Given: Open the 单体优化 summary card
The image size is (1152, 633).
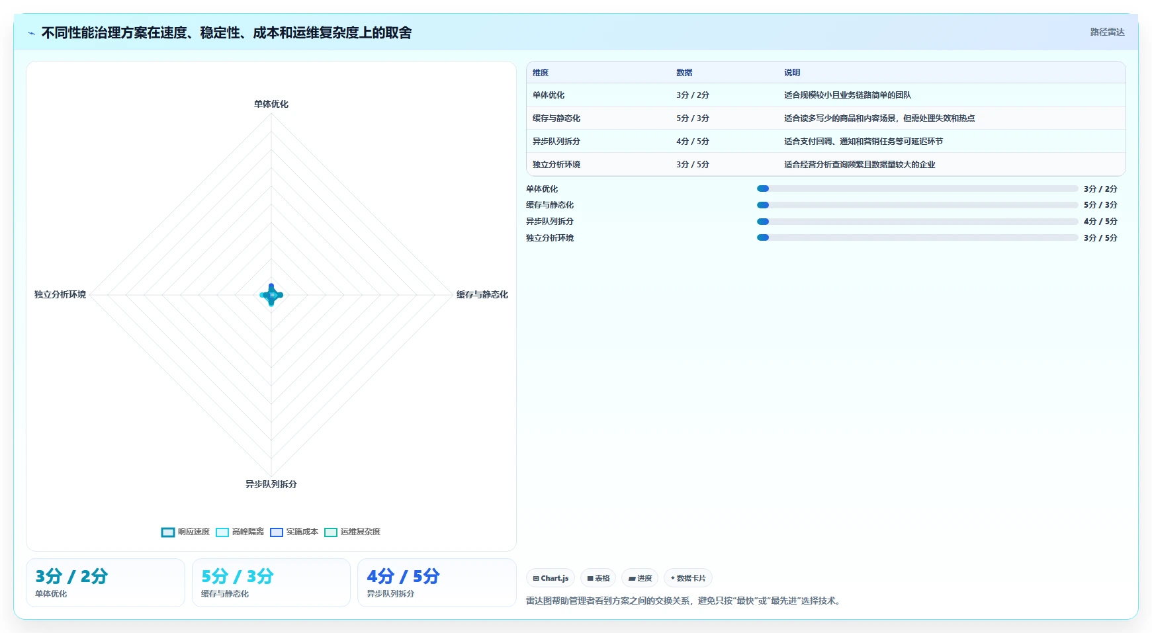Looking at the screenshot, I should coord(105,583).
